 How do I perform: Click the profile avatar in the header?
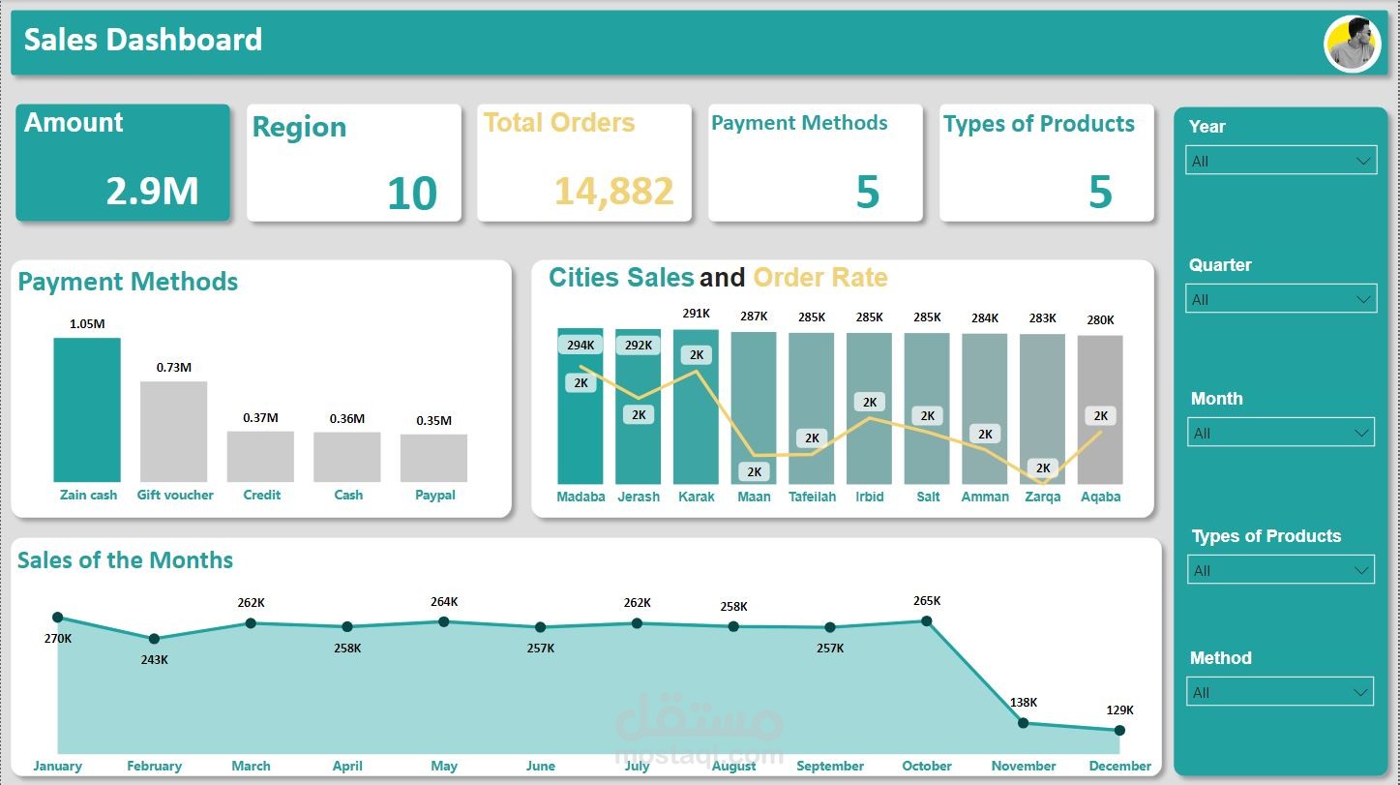(x=1352, y=43)
